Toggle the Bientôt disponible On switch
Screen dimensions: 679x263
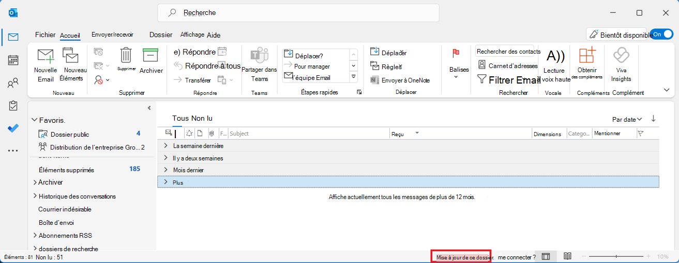pyautogui.click(x=662, y=34)
